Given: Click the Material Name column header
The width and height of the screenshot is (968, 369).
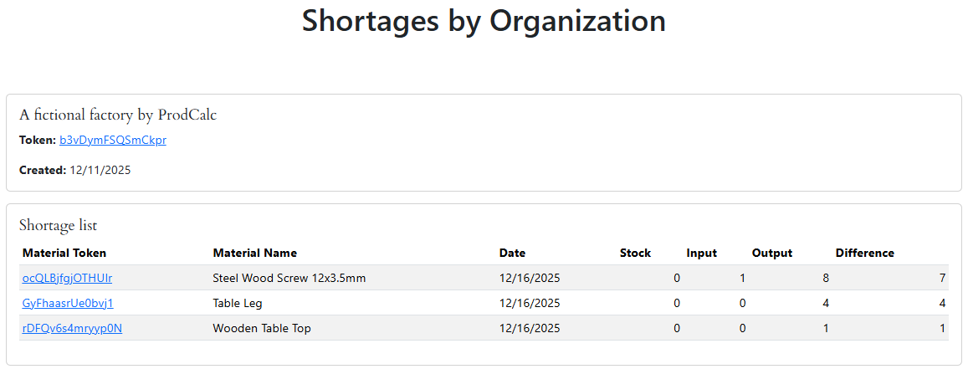Looking at the screenshot, I should click(254, 253).
